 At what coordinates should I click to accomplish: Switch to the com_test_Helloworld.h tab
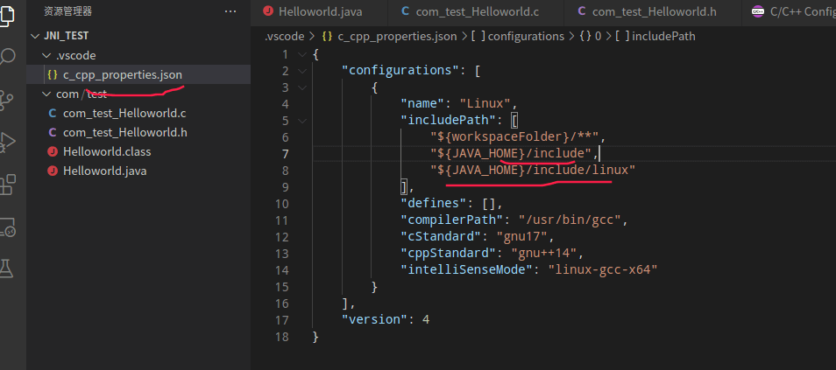pos(642,11)
